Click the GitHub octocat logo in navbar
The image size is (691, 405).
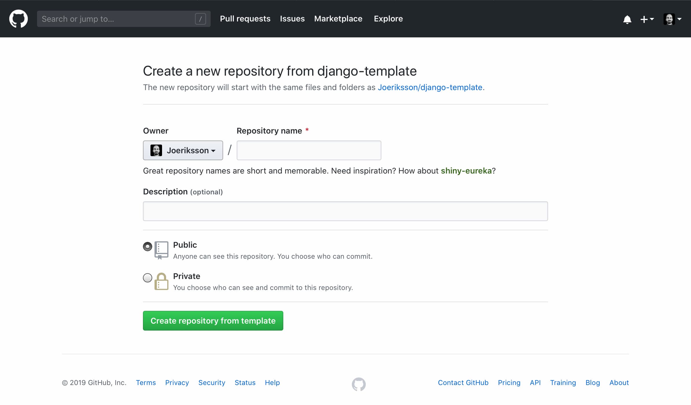(18, 19)
